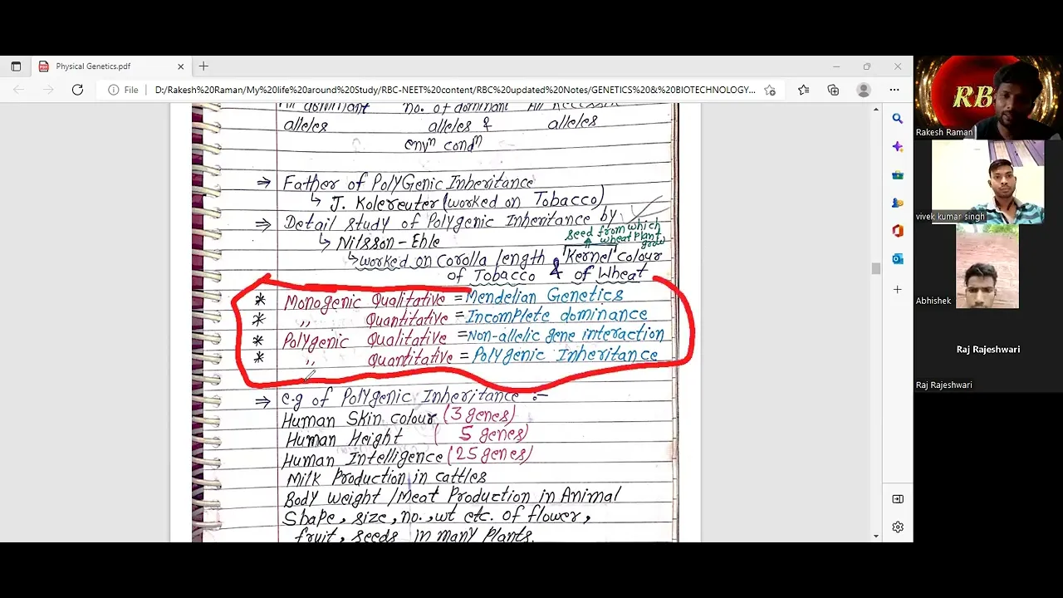
Task: Close the Edge browser window
Action: pos(898,66)
